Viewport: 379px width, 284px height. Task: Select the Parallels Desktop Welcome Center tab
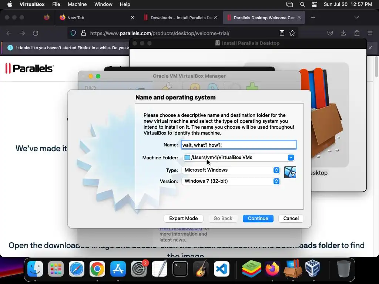[x=264, y=18]
